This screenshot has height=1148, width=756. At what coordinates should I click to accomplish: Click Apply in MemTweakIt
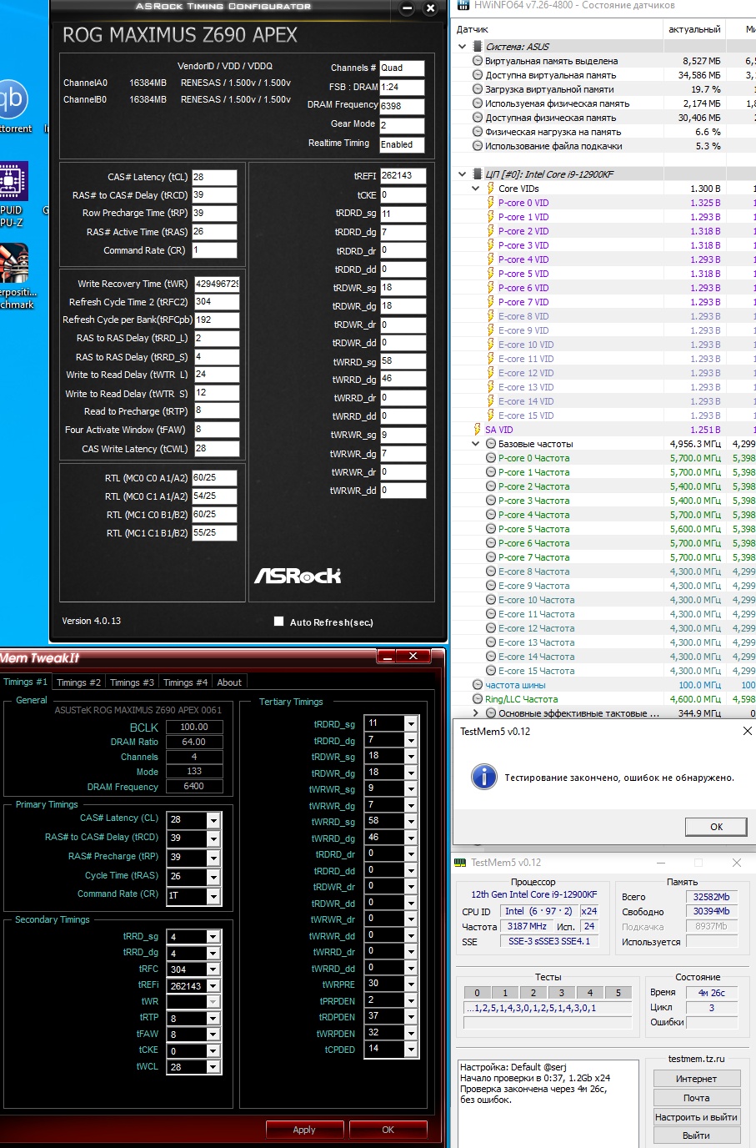coord(304,1130)
